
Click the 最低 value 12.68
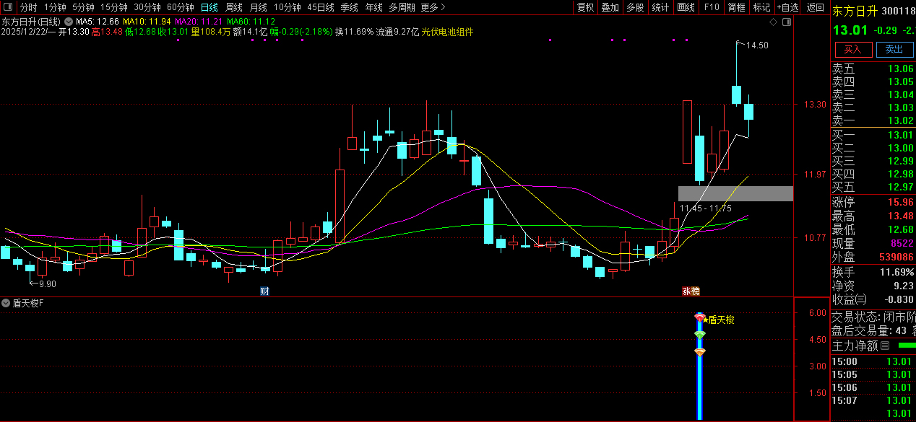900,229
